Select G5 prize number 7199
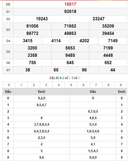 pos(108,48)
